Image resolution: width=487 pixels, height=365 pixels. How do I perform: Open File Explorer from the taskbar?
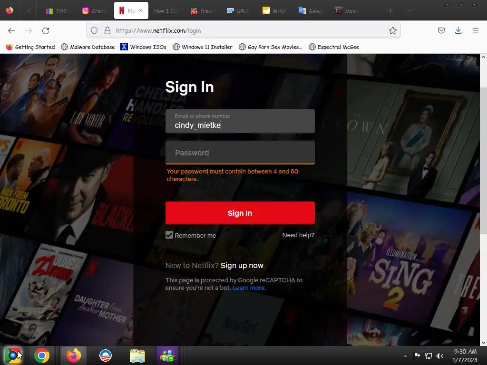137,355
